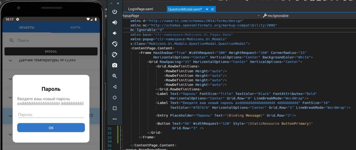Click line number 35 in the editor gutter
Screen dimensions: 356x150
[x=109, y=146]
